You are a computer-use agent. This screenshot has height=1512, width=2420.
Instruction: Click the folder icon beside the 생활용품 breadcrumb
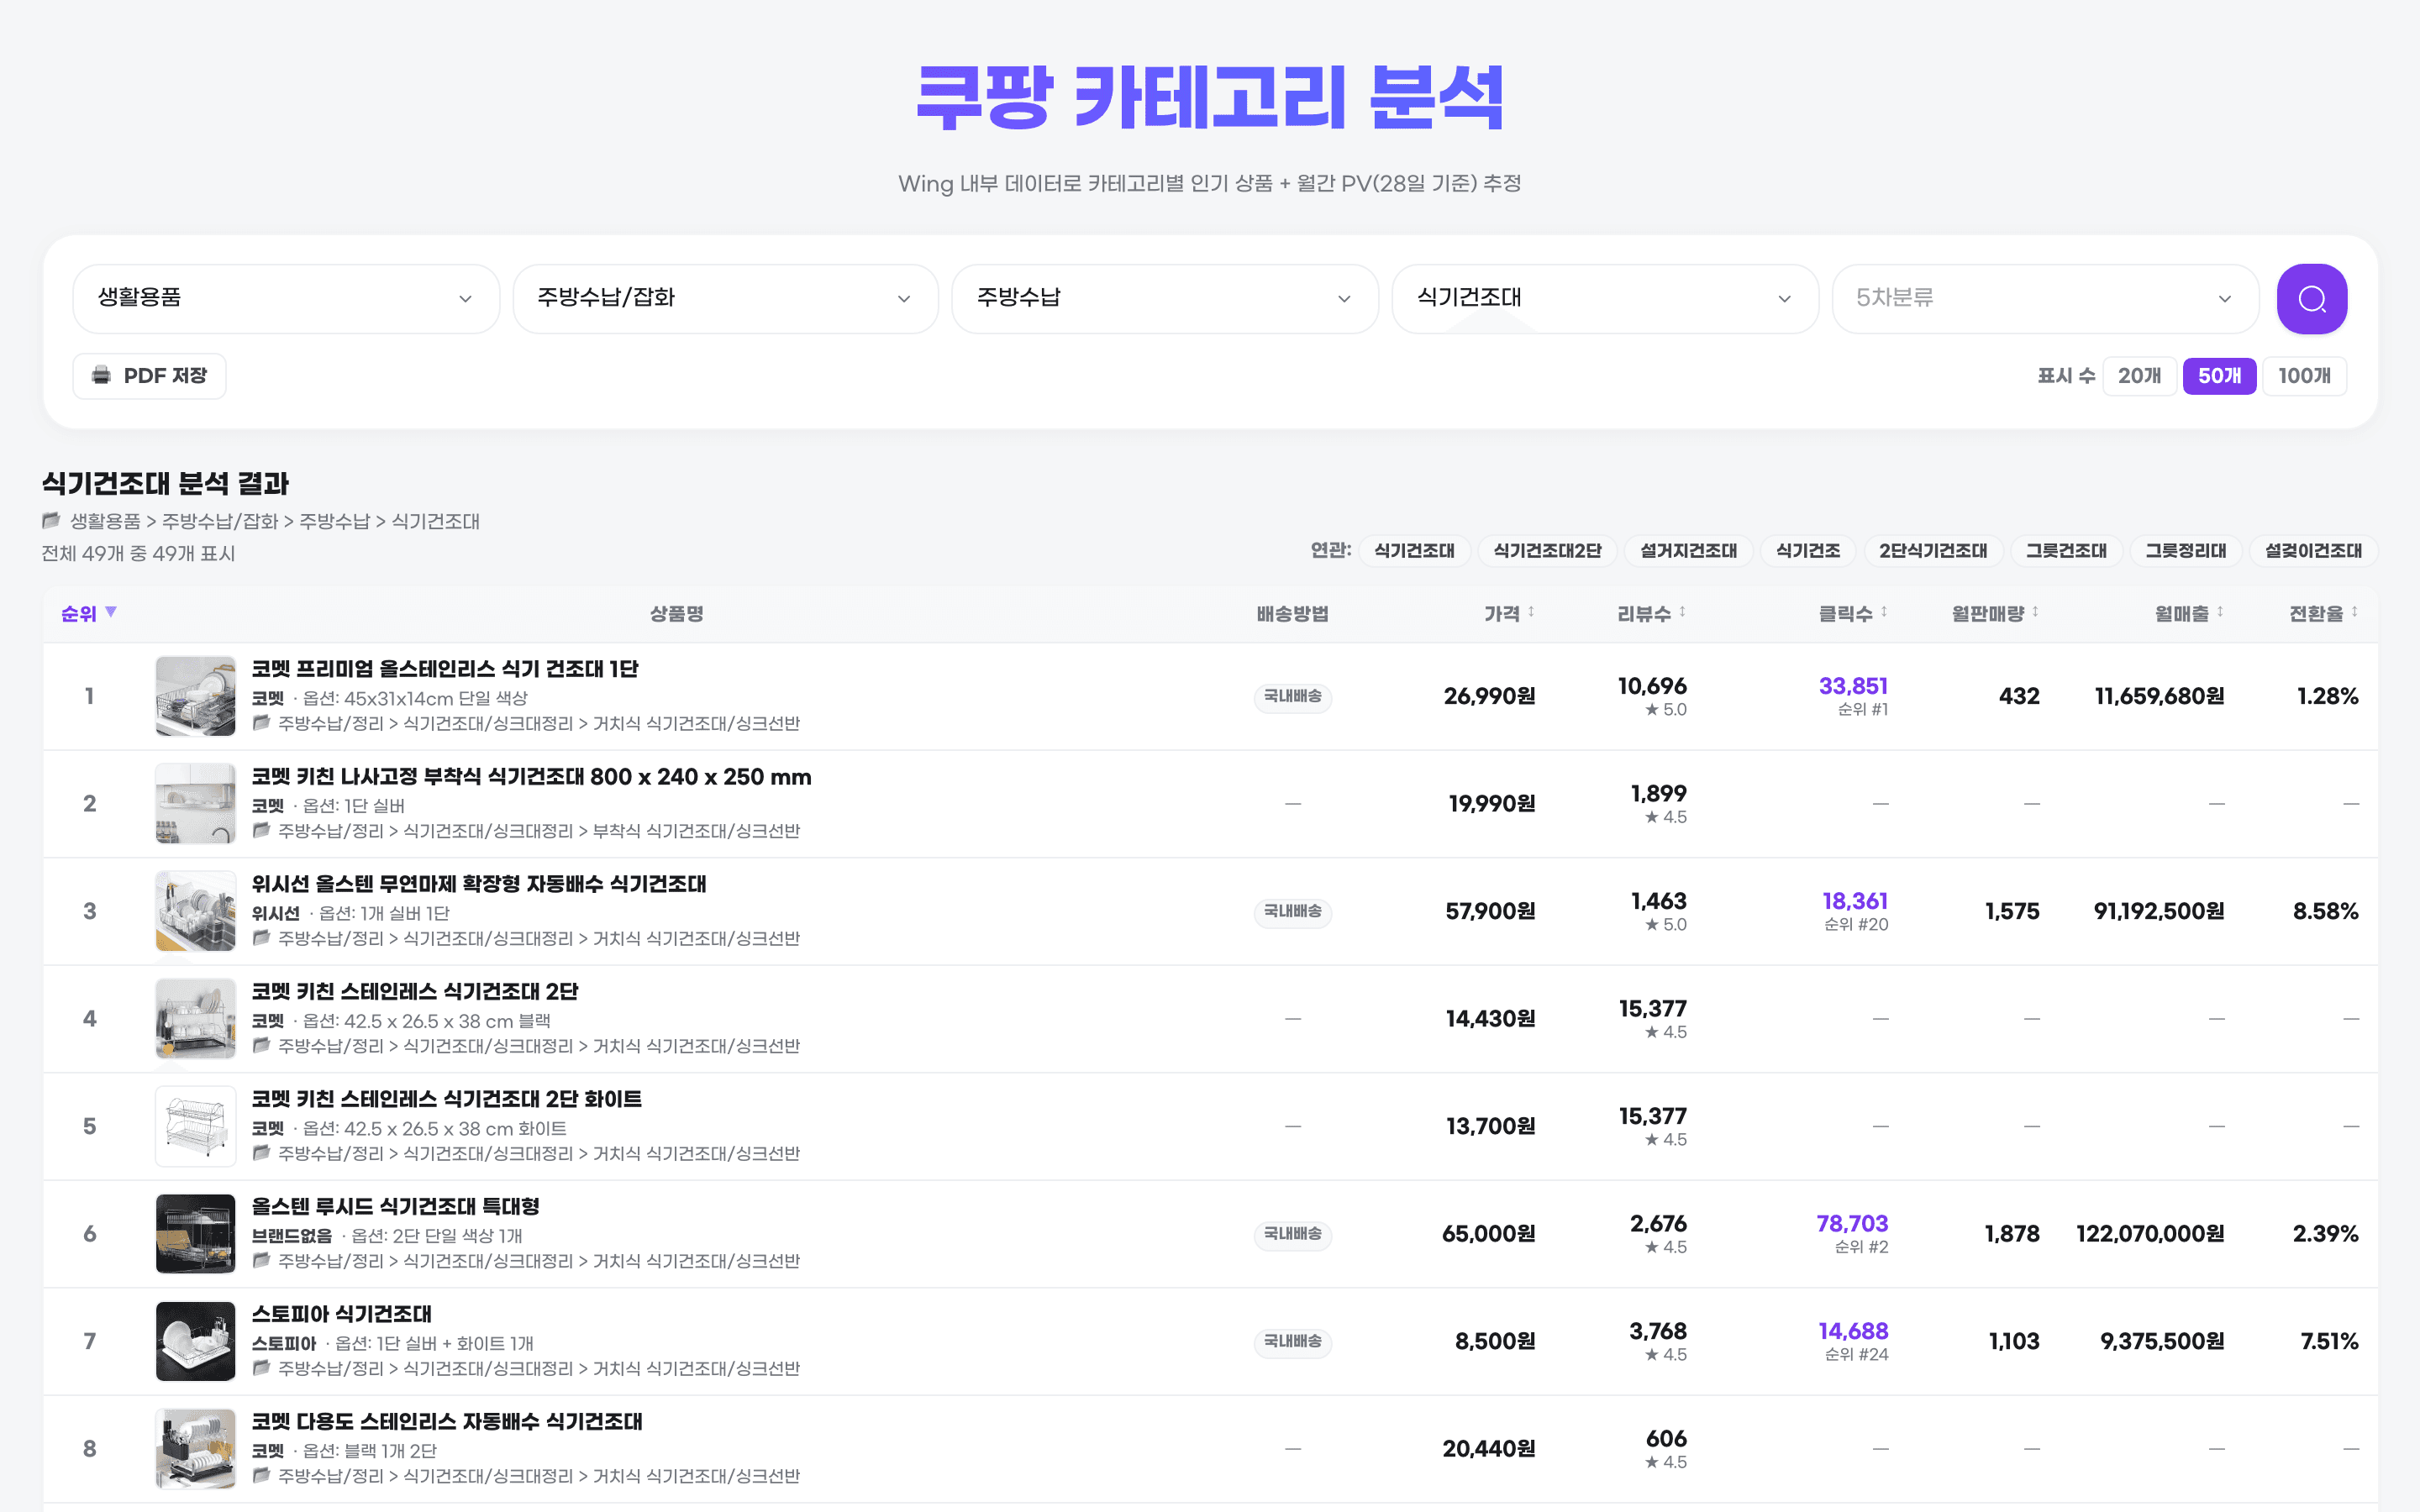pos(51,520)
